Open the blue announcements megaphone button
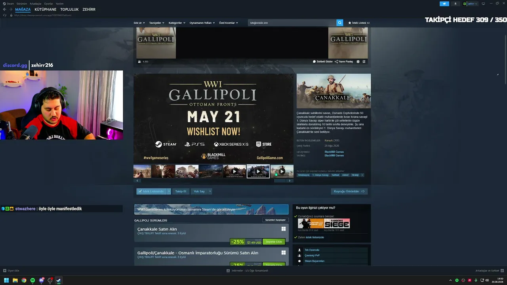This screenshot has width=507, height=285. (x=444, y=4)
